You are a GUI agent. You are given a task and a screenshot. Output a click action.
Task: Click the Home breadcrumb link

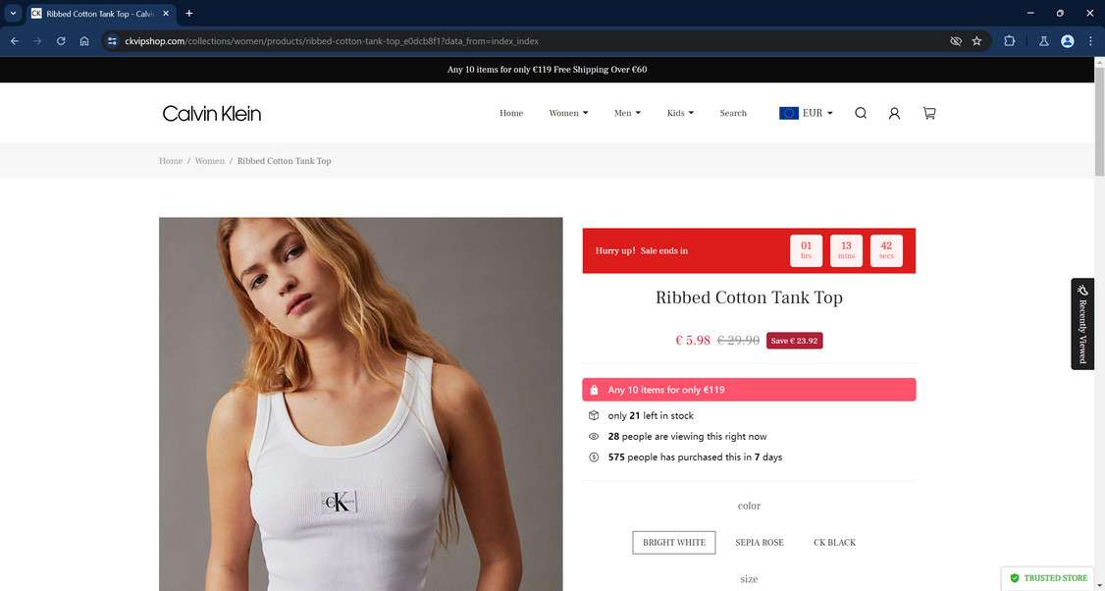tap(171, 161)
